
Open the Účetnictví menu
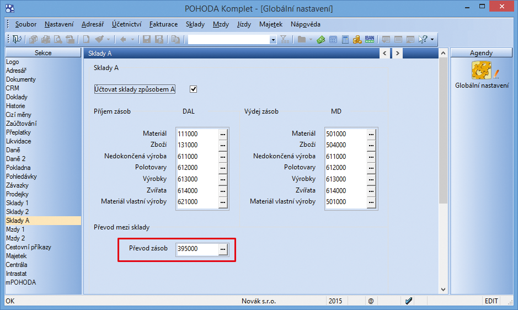click(126, 24)
